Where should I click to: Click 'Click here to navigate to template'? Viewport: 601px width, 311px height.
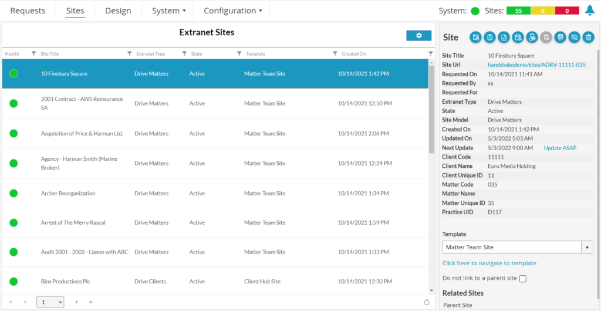coord(489,263)
